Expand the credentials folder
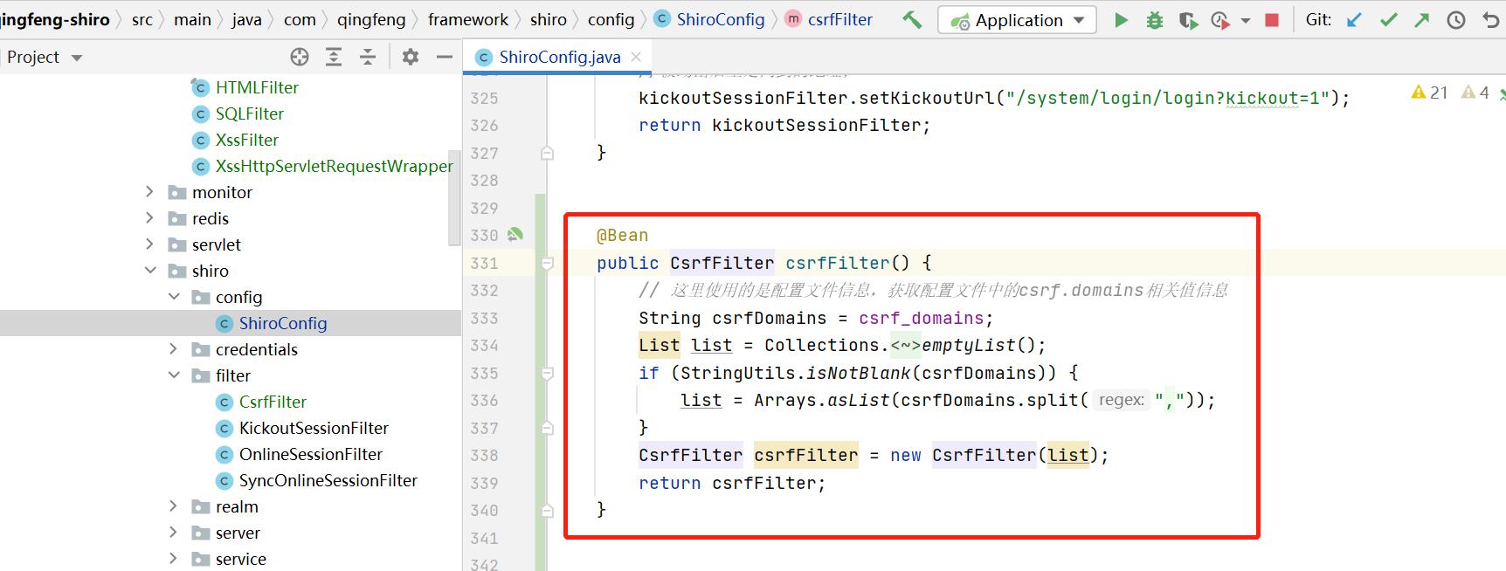Image resolution: width=1506 pixels, height=571 pixels. [173, 349]
